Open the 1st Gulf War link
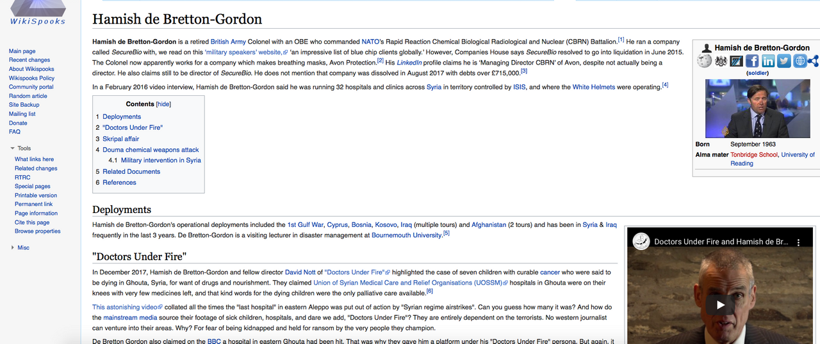Image resolution: width=820 pixels, height=344 pixels. [305, 224]
